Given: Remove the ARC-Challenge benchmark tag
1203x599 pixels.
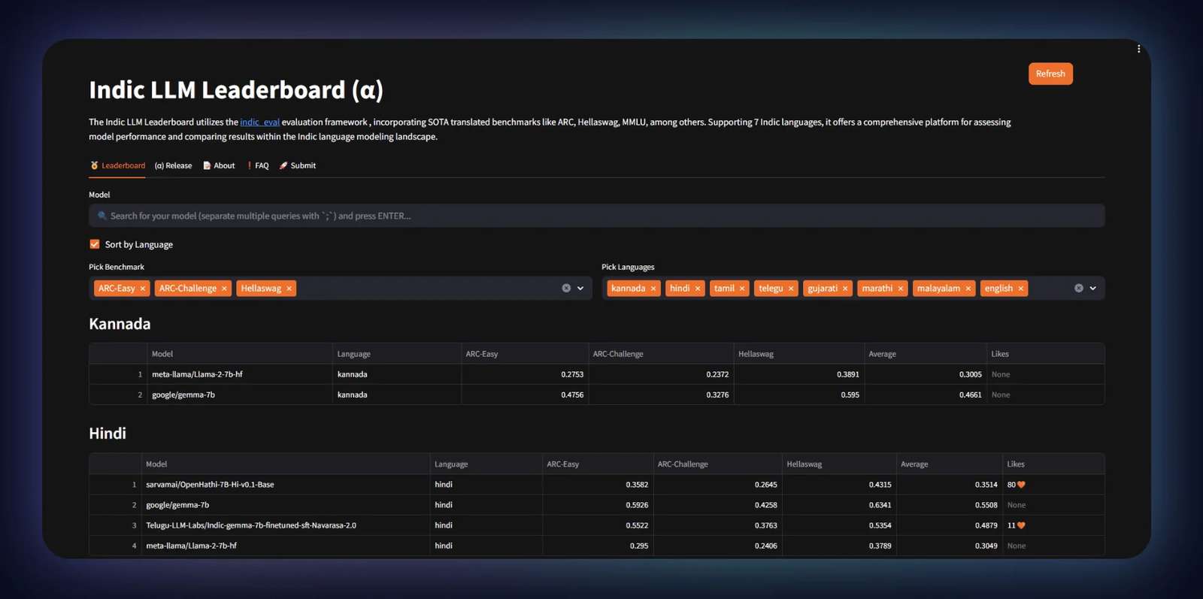Looking at the screenshot, I should (224, 289).
